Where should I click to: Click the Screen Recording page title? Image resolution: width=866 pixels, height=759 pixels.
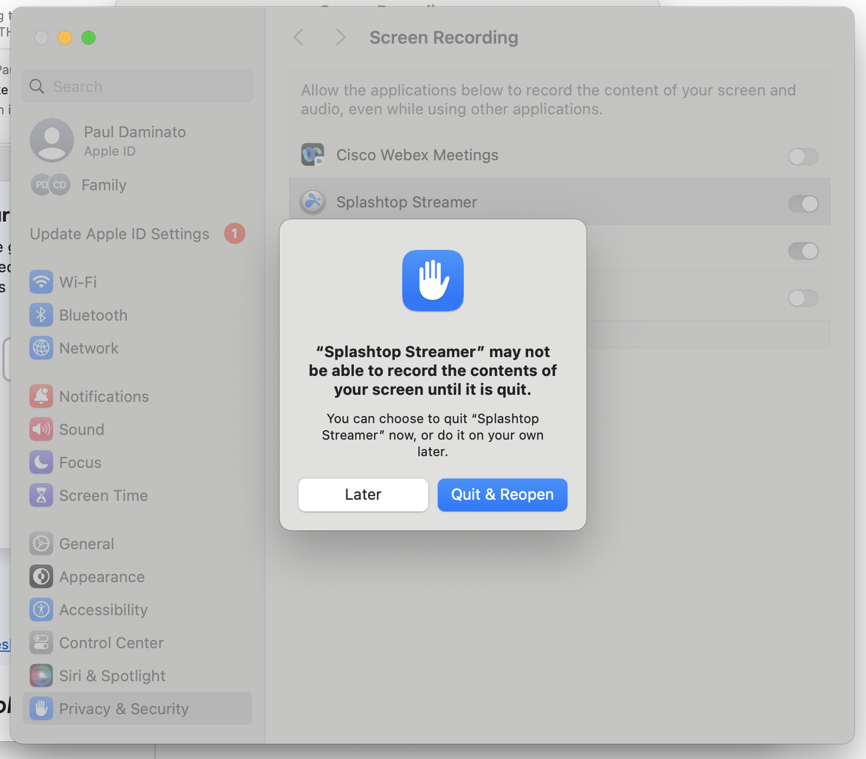click(x=444, y=38)
